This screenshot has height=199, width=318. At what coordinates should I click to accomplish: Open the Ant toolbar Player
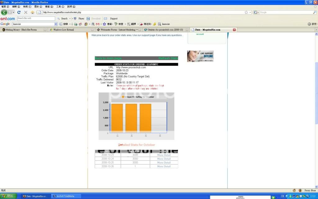79,18
